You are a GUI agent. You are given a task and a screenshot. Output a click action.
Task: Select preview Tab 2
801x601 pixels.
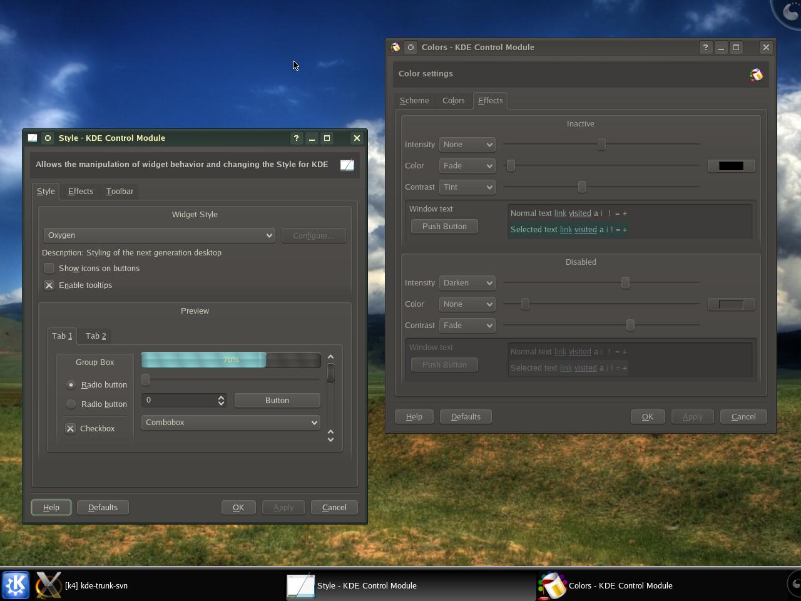pyautogui.click(x=96, y=336)
